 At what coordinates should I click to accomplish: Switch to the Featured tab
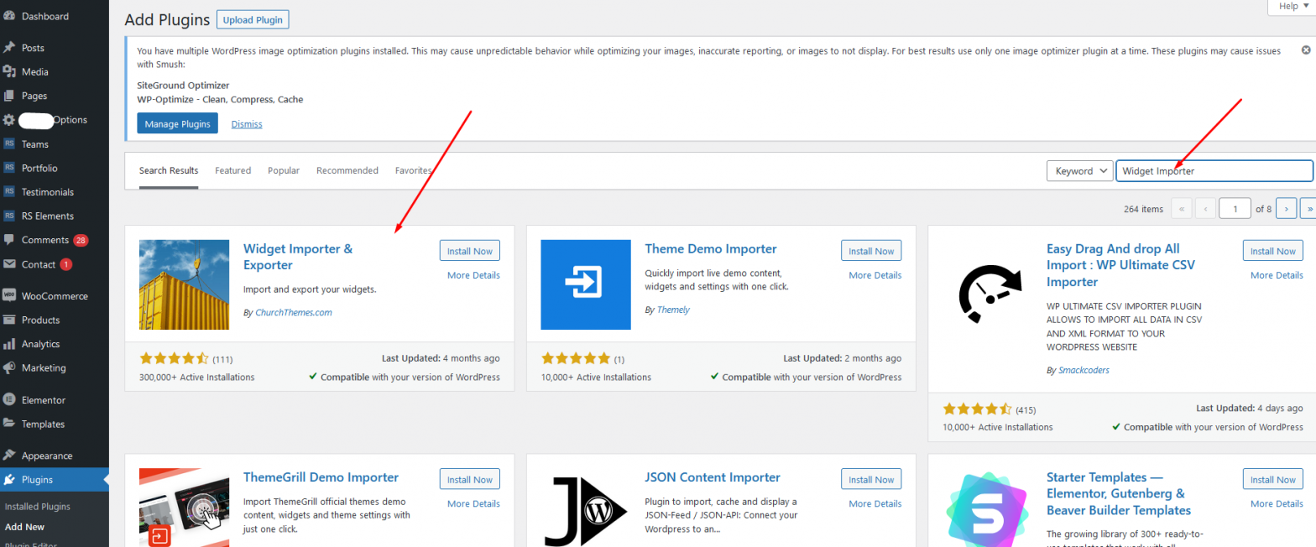232,170
